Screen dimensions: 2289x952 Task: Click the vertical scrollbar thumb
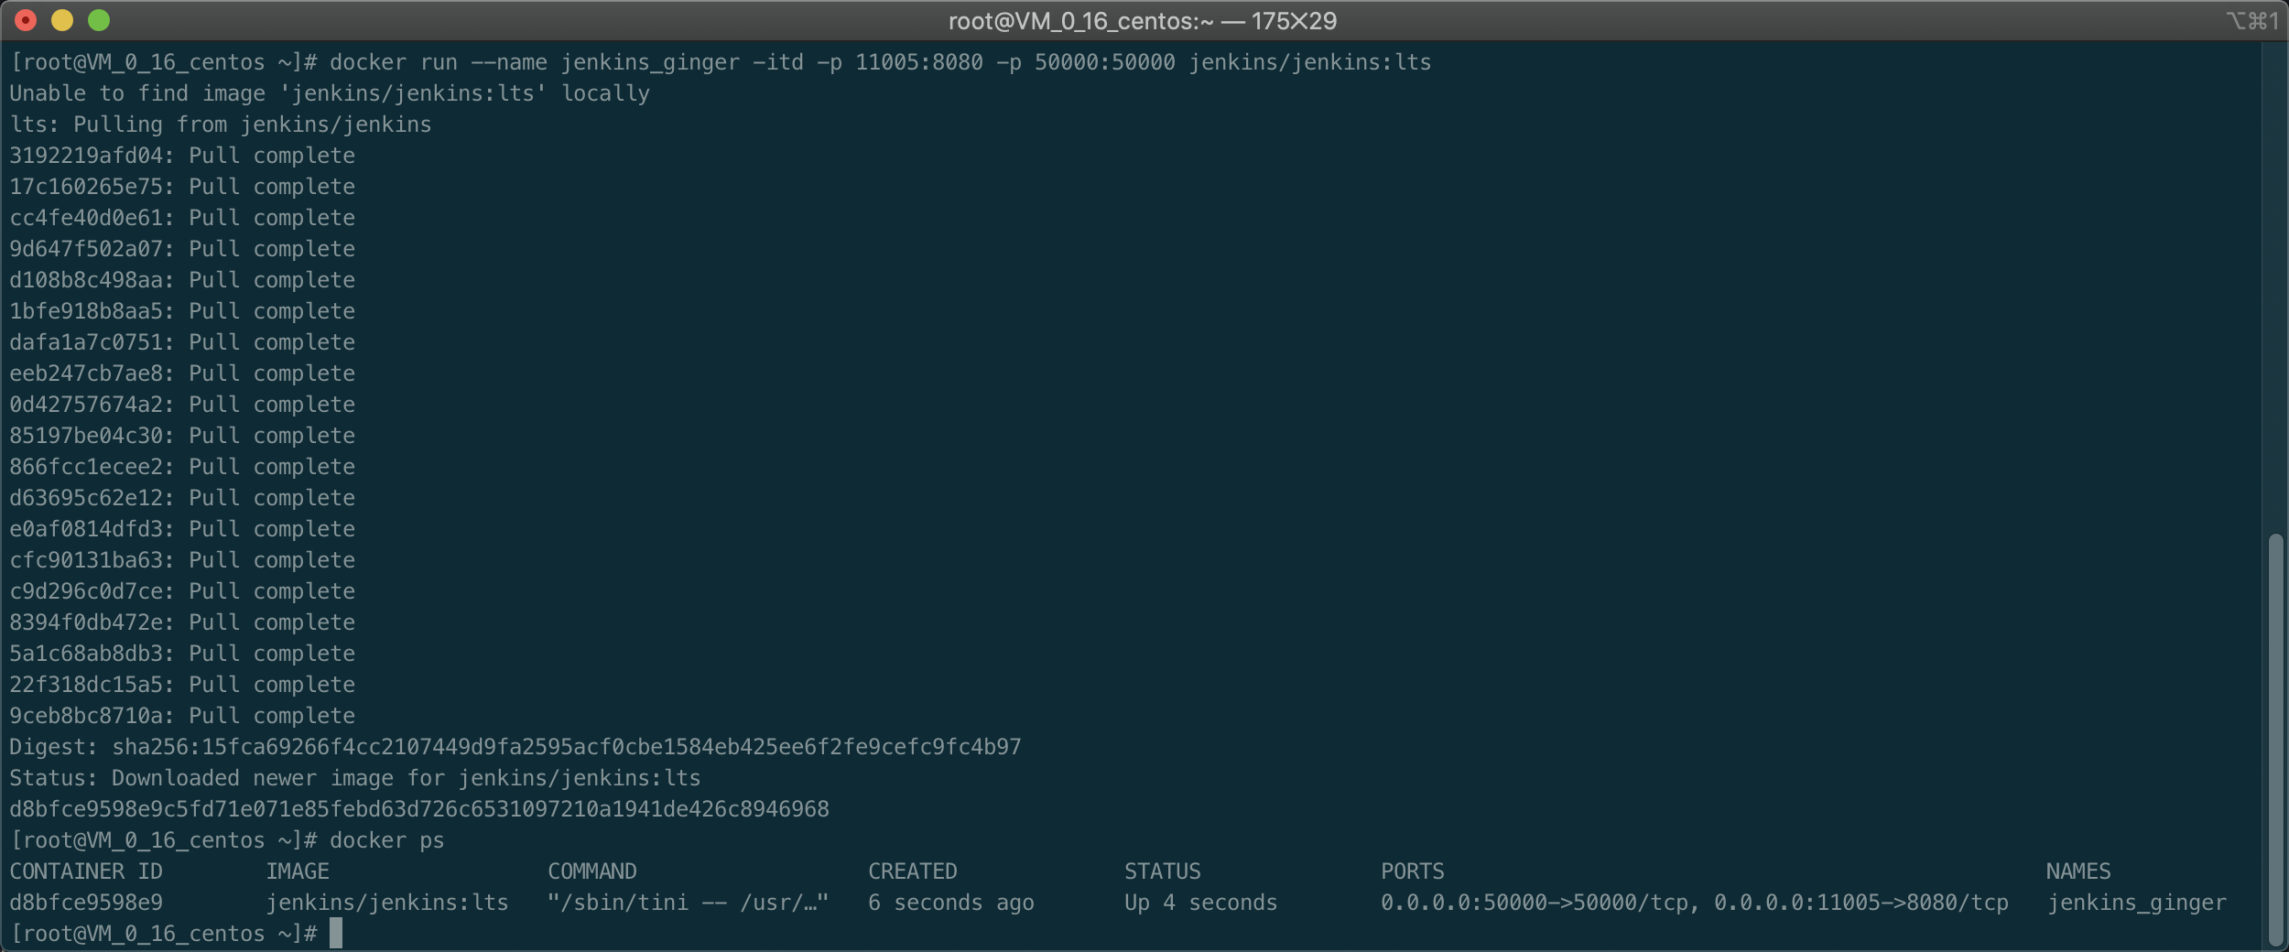point(2274,740)
